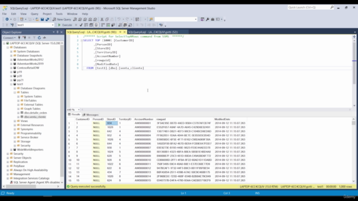Image resolution: width=358 pixels, height=201 pixels.
Task: Click the wrench Properties icon
Action: 208,20
